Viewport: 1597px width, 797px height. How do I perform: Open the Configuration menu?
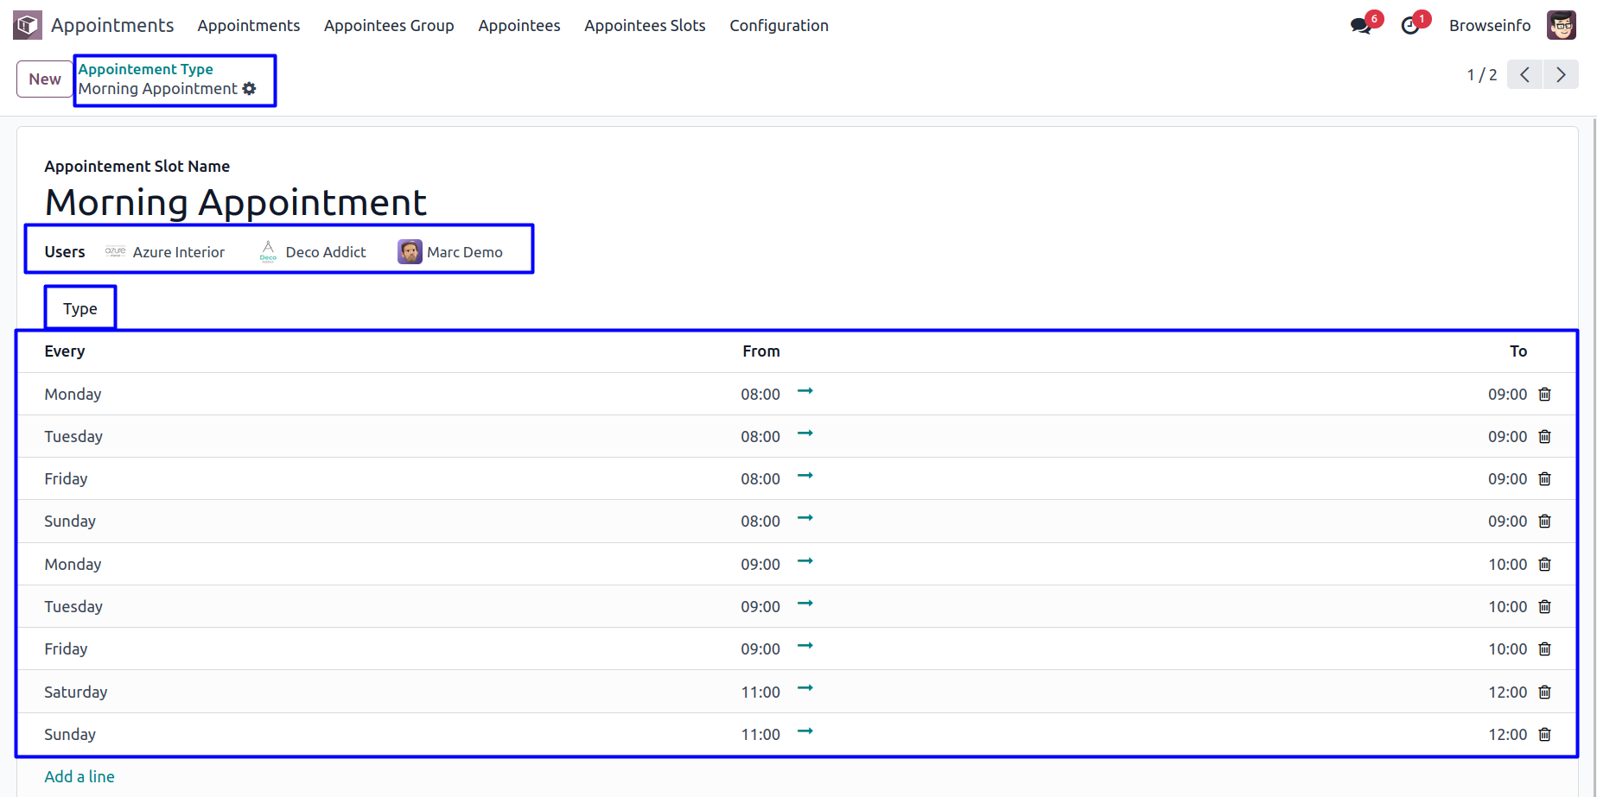tap(779, 26)
